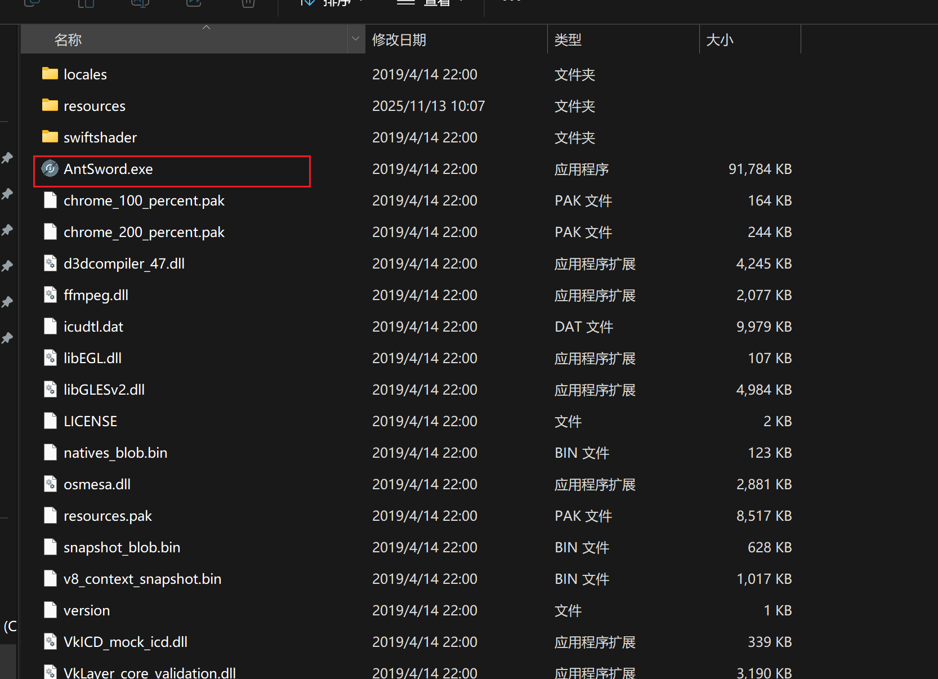Click the libEGL.dll file icon
Screen dimensions: 938x679
(x=50, y=358)
